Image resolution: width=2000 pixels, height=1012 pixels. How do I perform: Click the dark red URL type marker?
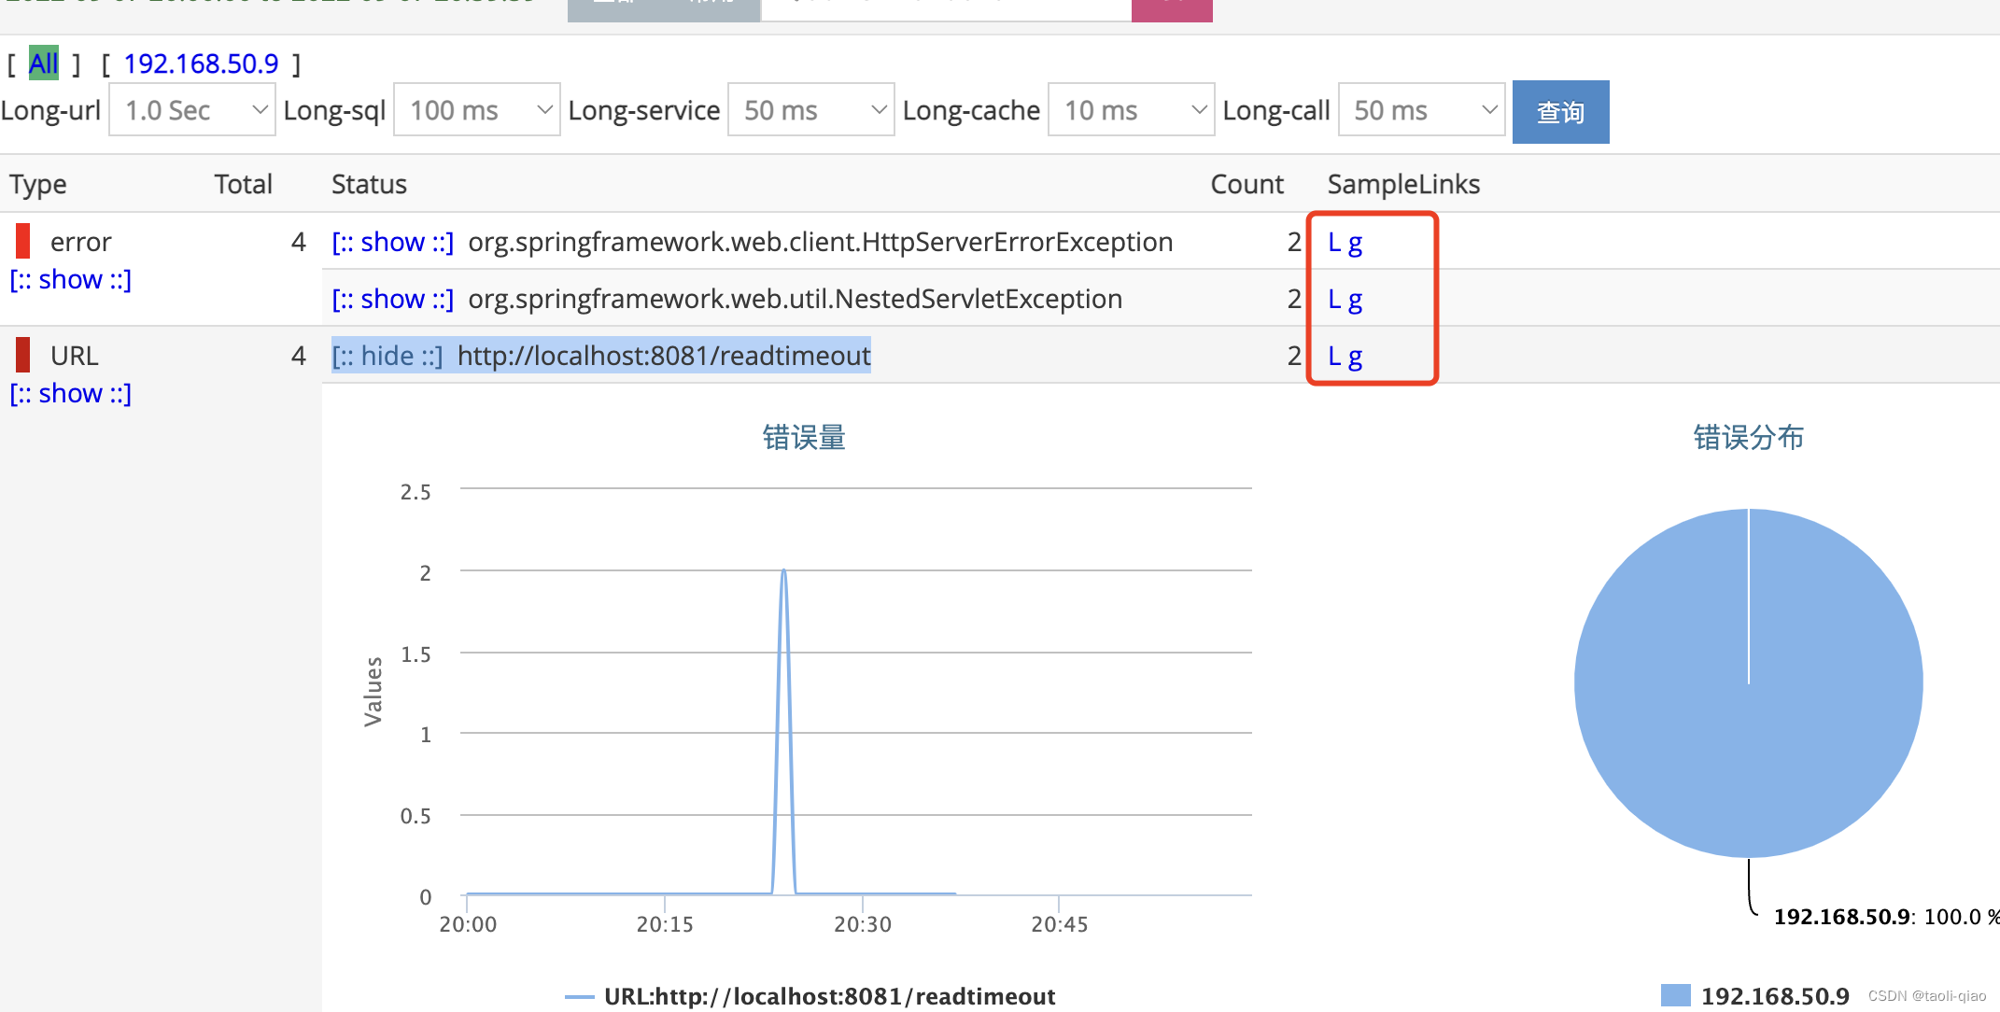pyautogui.click(x=23, y=355)
